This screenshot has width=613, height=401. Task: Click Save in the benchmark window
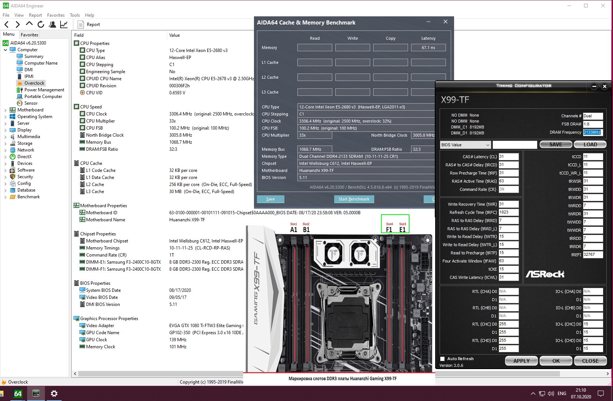pos(270,199)
